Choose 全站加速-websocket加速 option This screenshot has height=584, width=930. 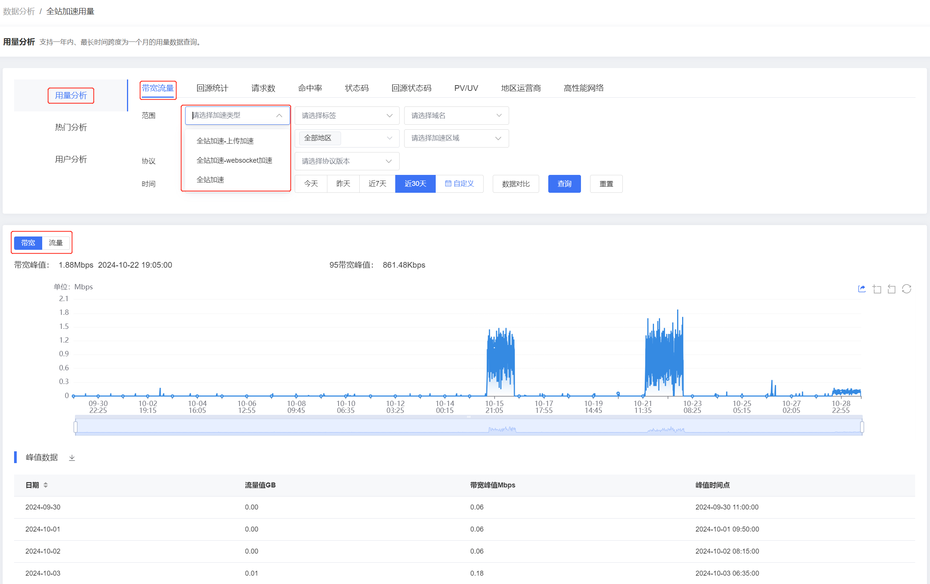pyautogui.click(x=238, y=160)
